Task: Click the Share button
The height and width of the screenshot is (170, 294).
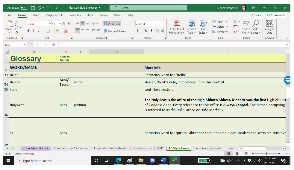Action: tap(255, 15)
